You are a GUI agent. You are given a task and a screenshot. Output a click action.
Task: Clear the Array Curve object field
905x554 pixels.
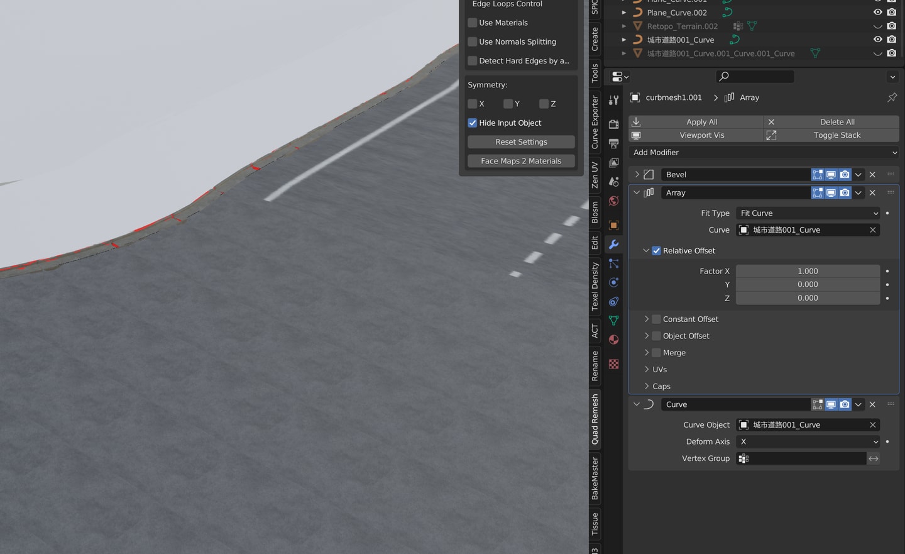coord(872,230)
